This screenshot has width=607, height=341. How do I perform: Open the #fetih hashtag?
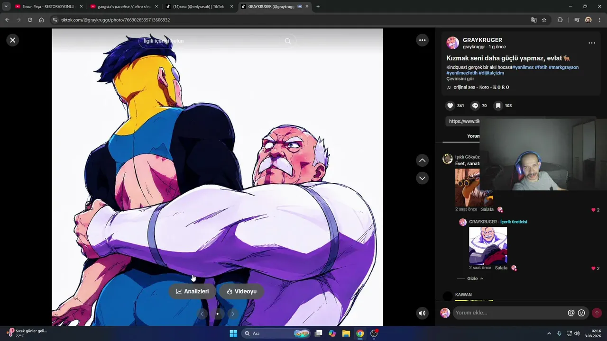coord(541,67)
